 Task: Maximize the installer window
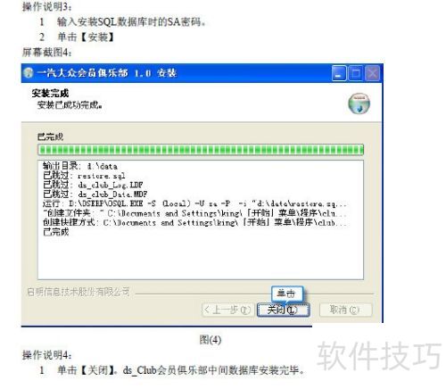pyautogui.click(x=356, y=73)
